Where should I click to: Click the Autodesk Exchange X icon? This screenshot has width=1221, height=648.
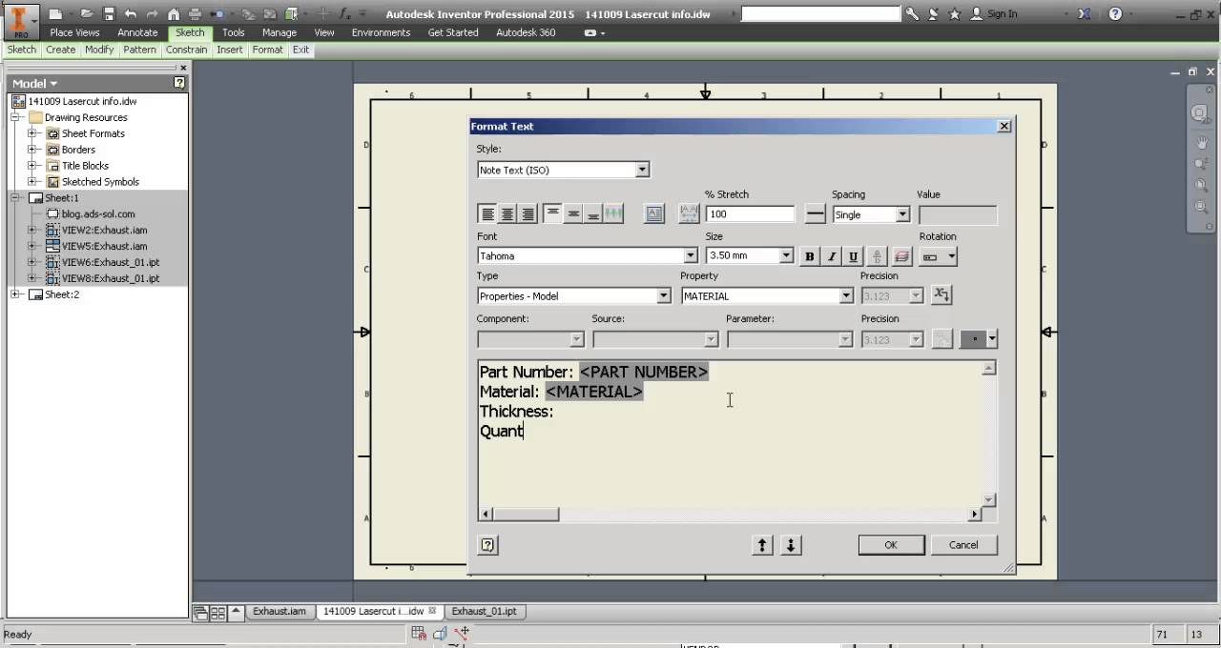1085,14
